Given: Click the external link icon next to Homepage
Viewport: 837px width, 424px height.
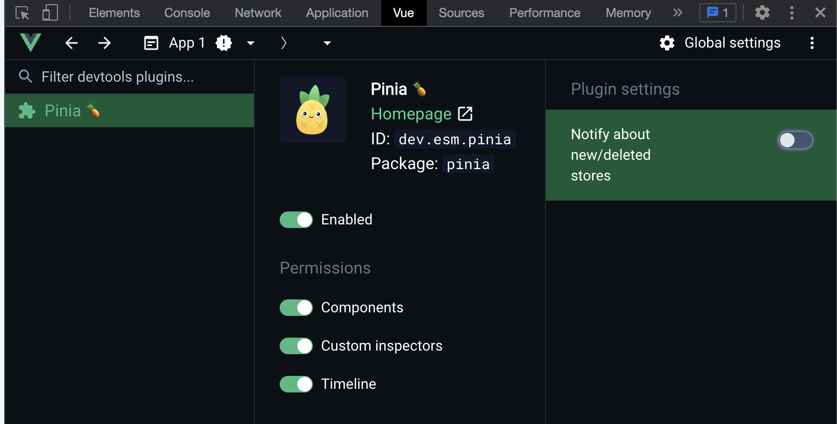Looking at the screenshot, I should tap(465, 114).
